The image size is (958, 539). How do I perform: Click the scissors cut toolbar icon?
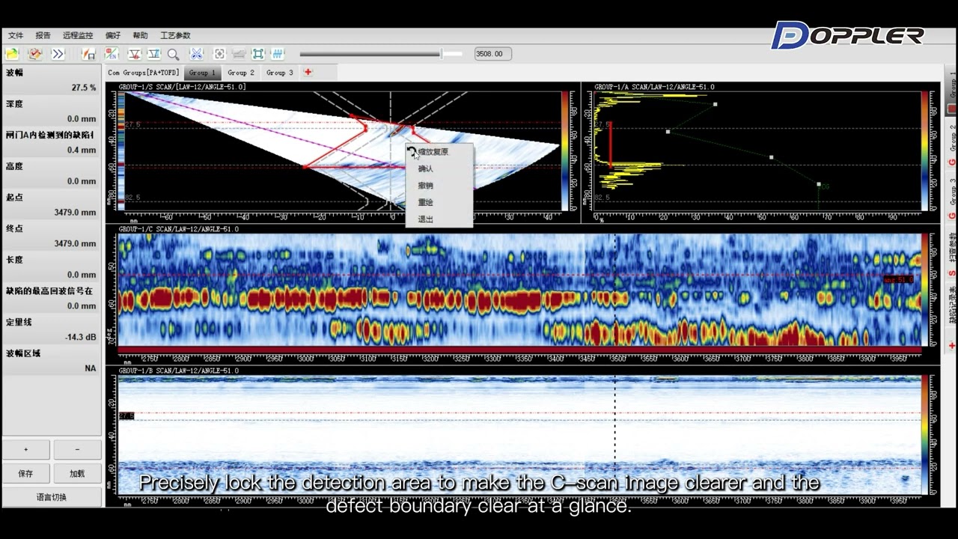[x=196, y=54]
